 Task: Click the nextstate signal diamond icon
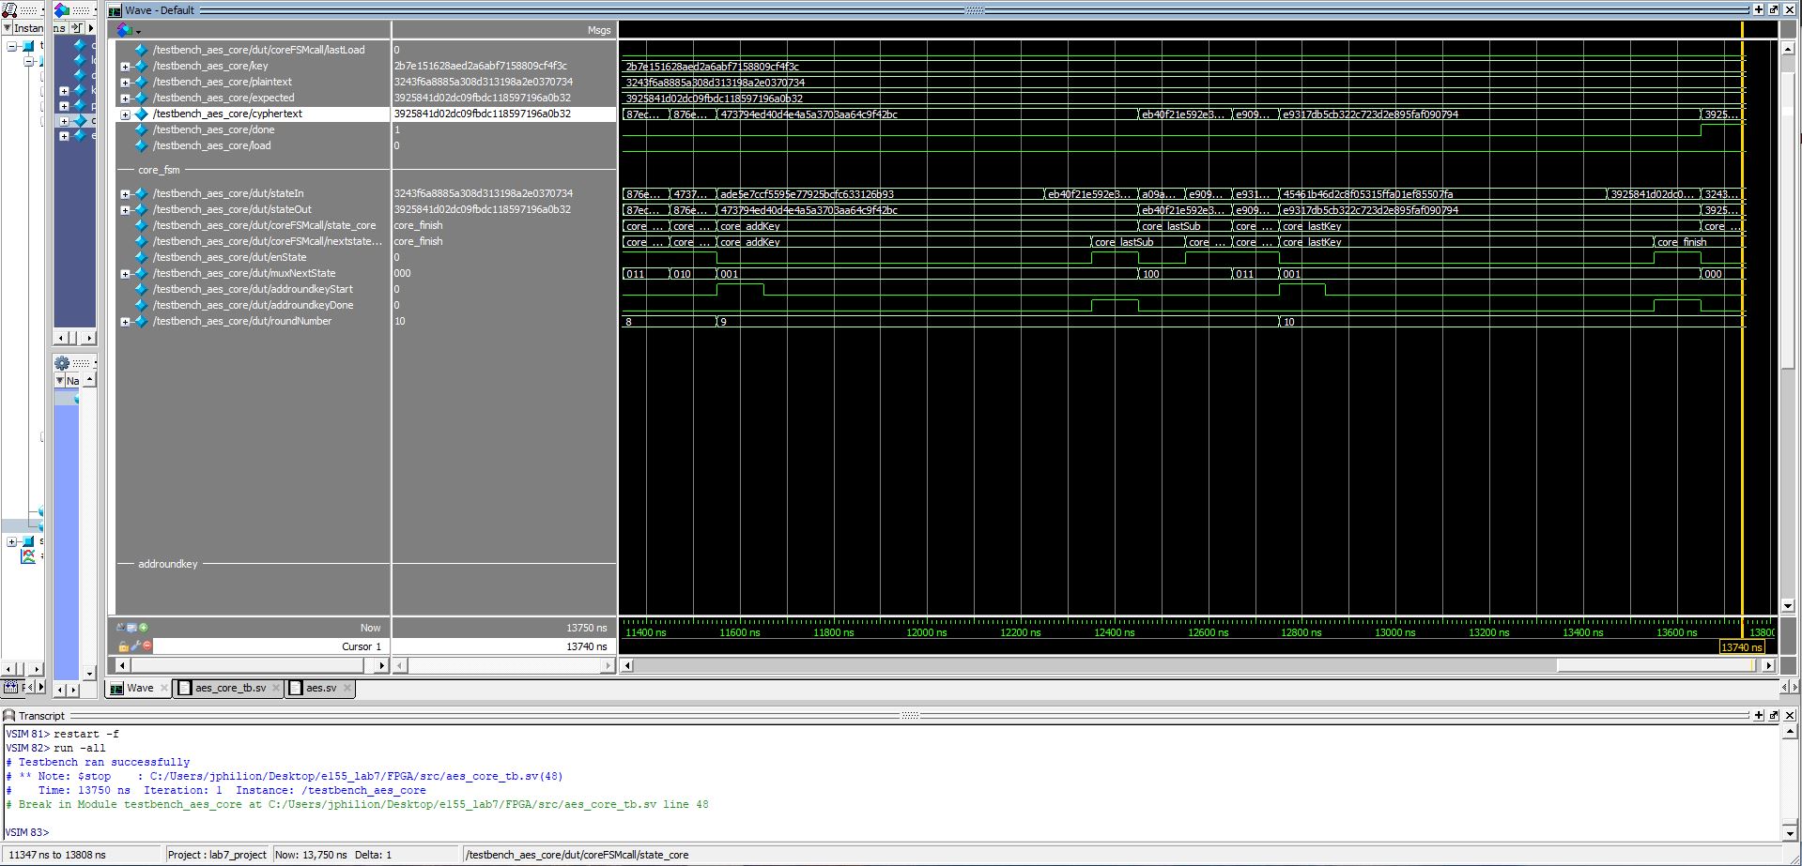[142, 241]
